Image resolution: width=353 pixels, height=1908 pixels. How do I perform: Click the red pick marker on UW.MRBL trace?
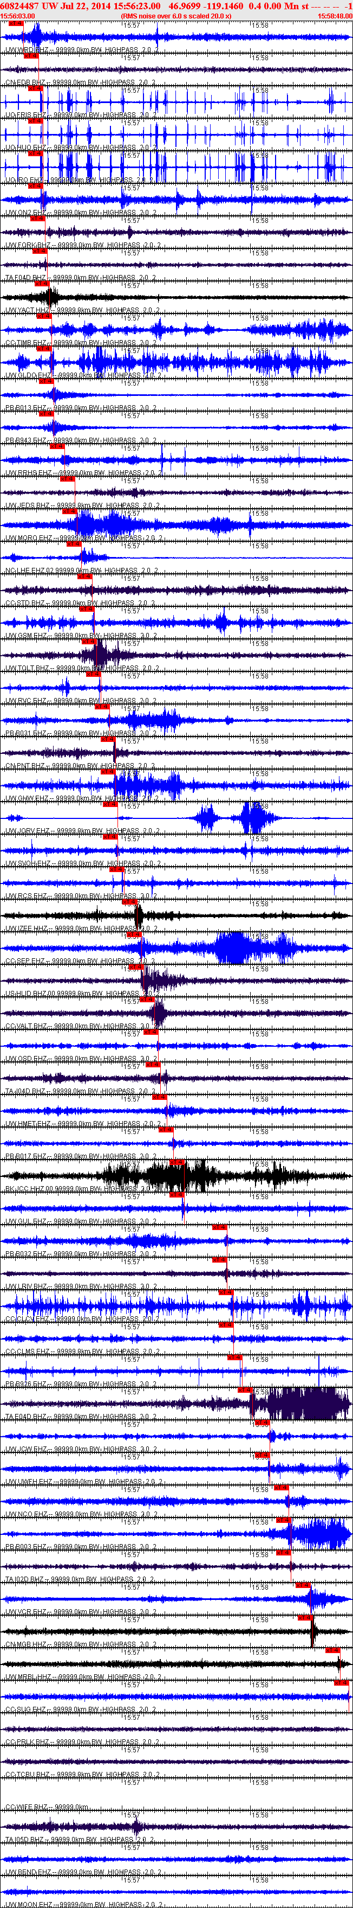click(x=333, y=1650)
